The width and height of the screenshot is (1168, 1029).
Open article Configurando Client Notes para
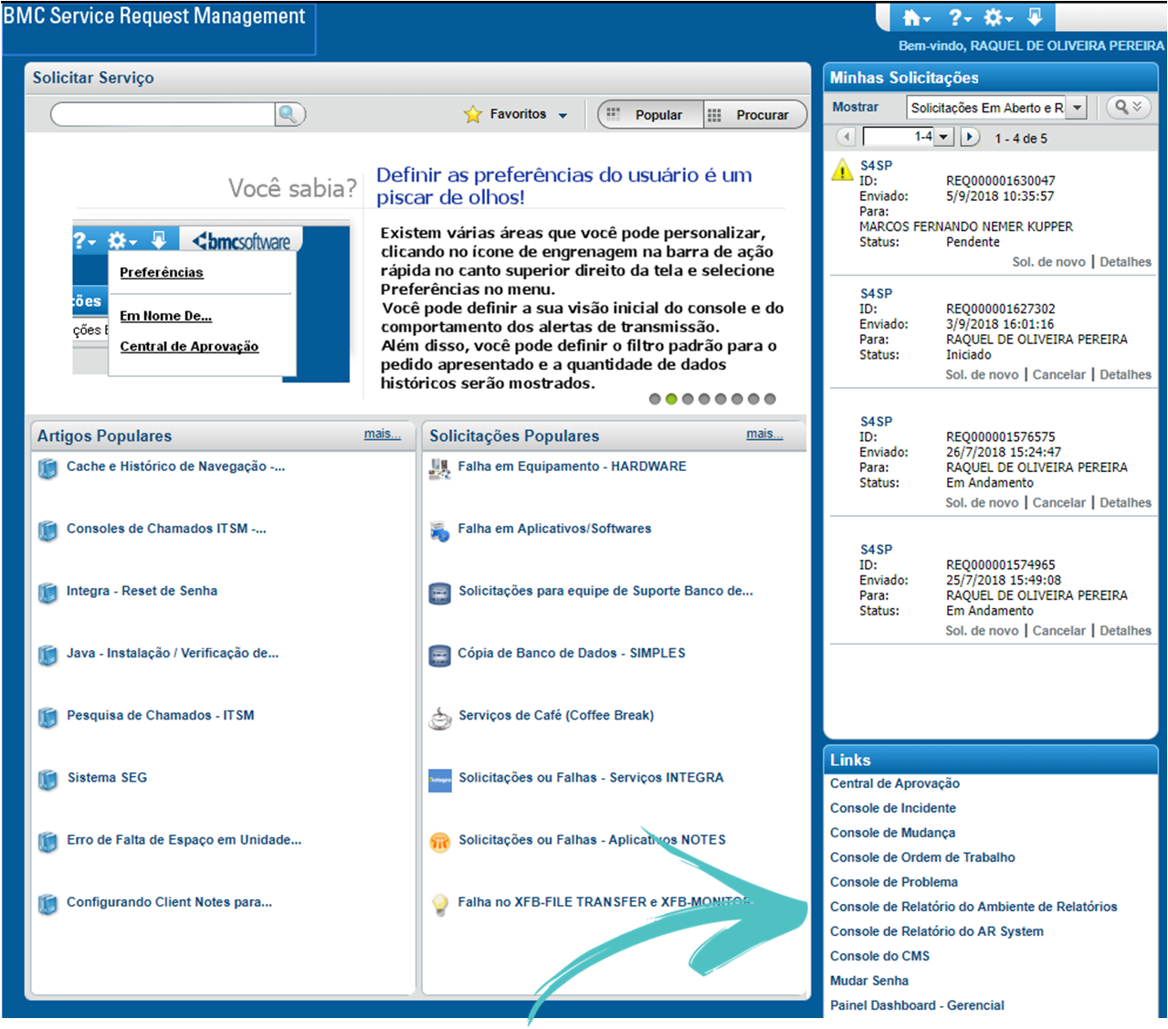point(169,901)
